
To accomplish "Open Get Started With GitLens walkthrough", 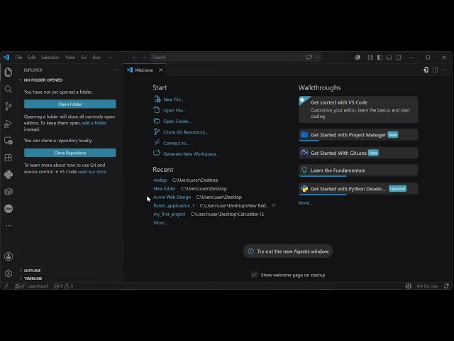I will [358, 153].
